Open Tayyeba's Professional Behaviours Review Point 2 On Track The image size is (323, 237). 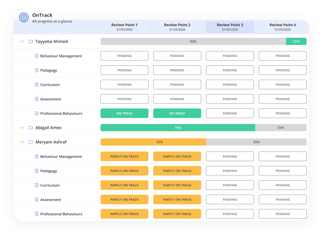pyautogui.click(x=177, y=113)
